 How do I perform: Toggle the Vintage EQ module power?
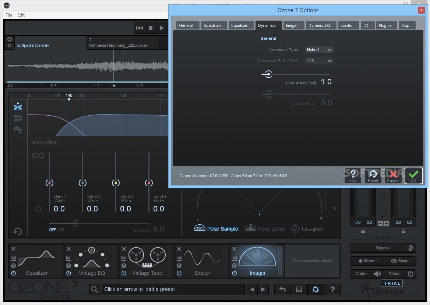(68, 273)
